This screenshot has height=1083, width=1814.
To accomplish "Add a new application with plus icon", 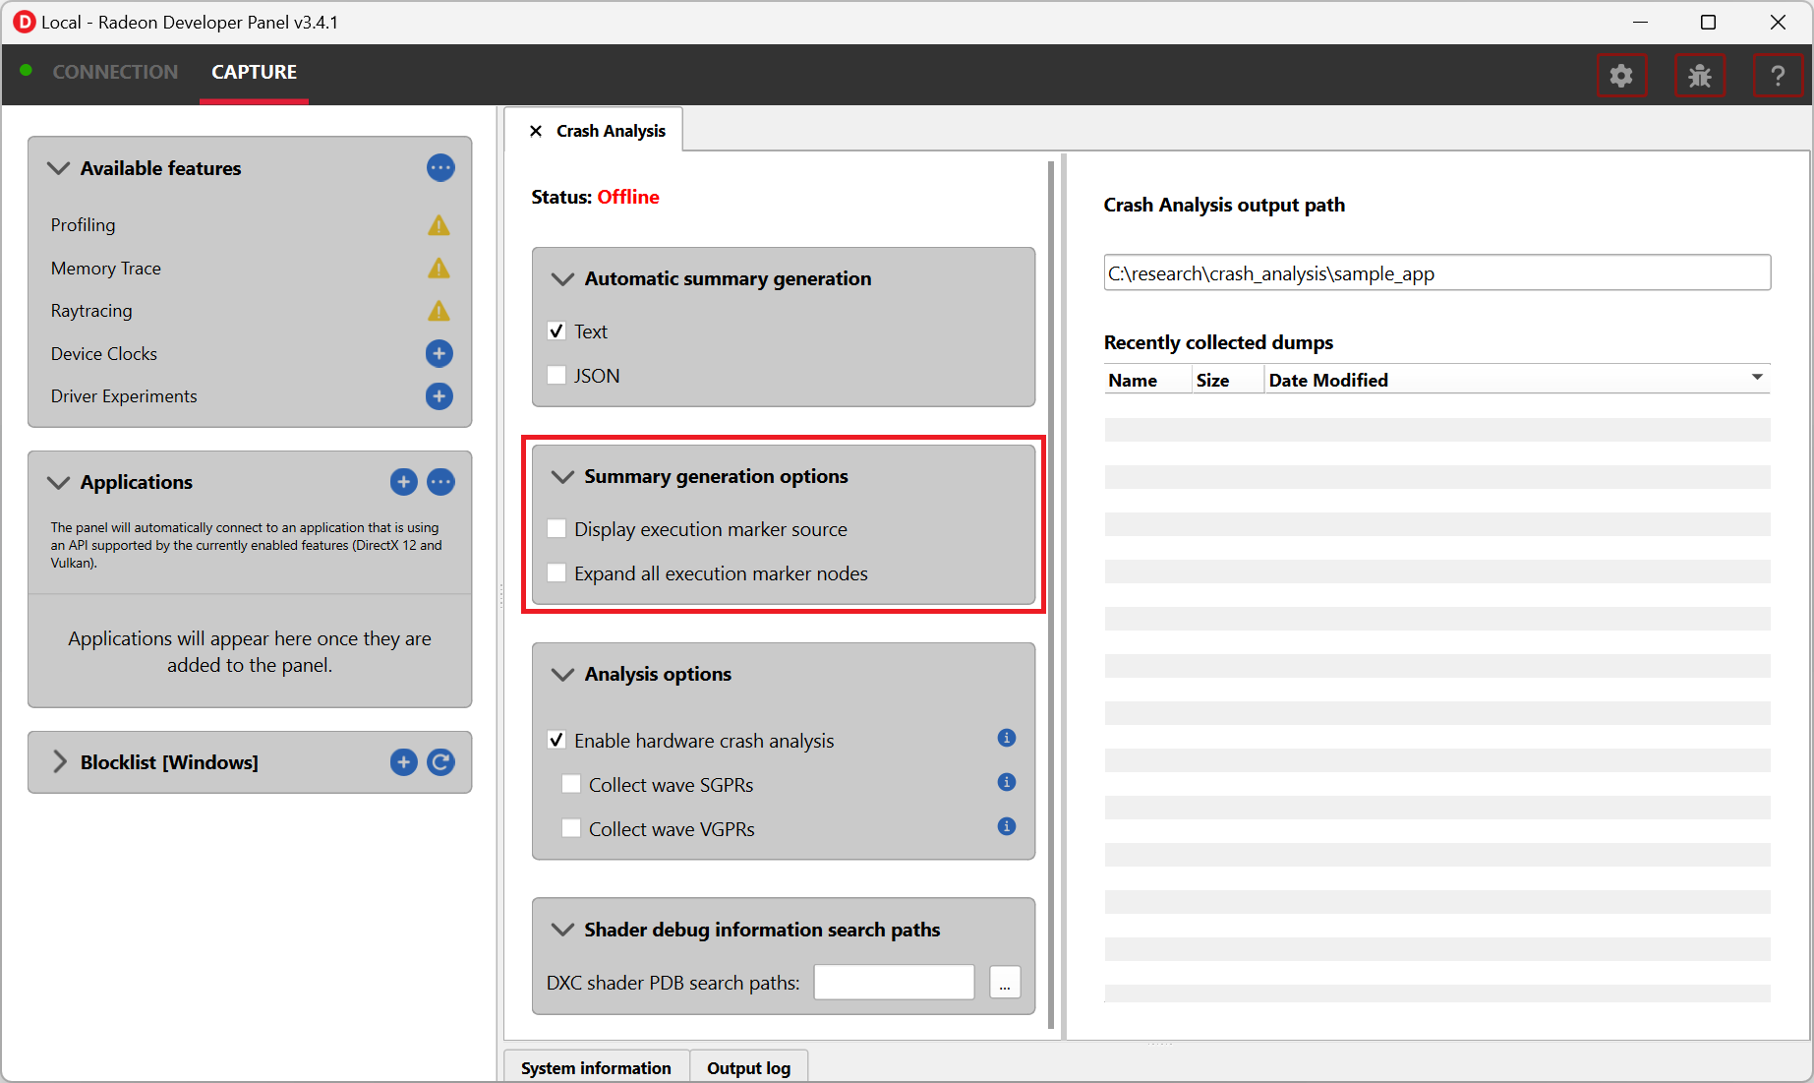I will coord(403,482).
